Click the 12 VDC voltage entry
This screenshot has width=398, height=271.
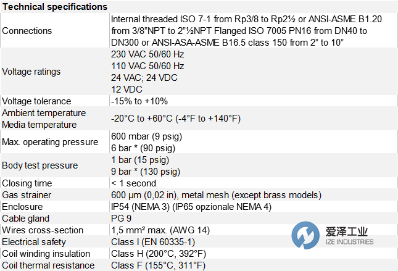coord(127,89)
